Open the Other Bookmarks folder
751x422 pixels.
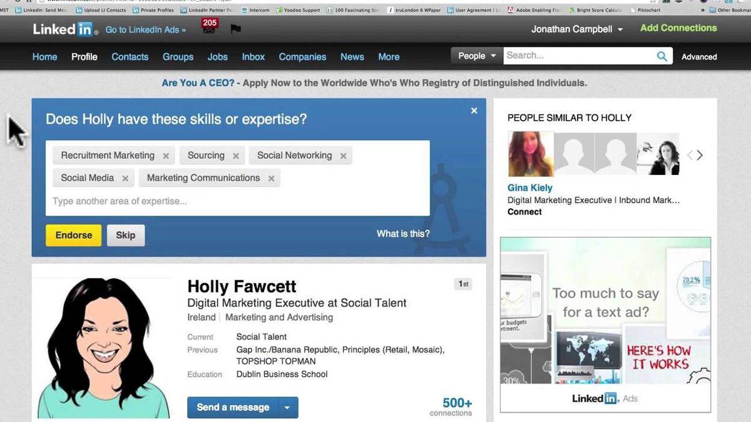tap(729, 10)
